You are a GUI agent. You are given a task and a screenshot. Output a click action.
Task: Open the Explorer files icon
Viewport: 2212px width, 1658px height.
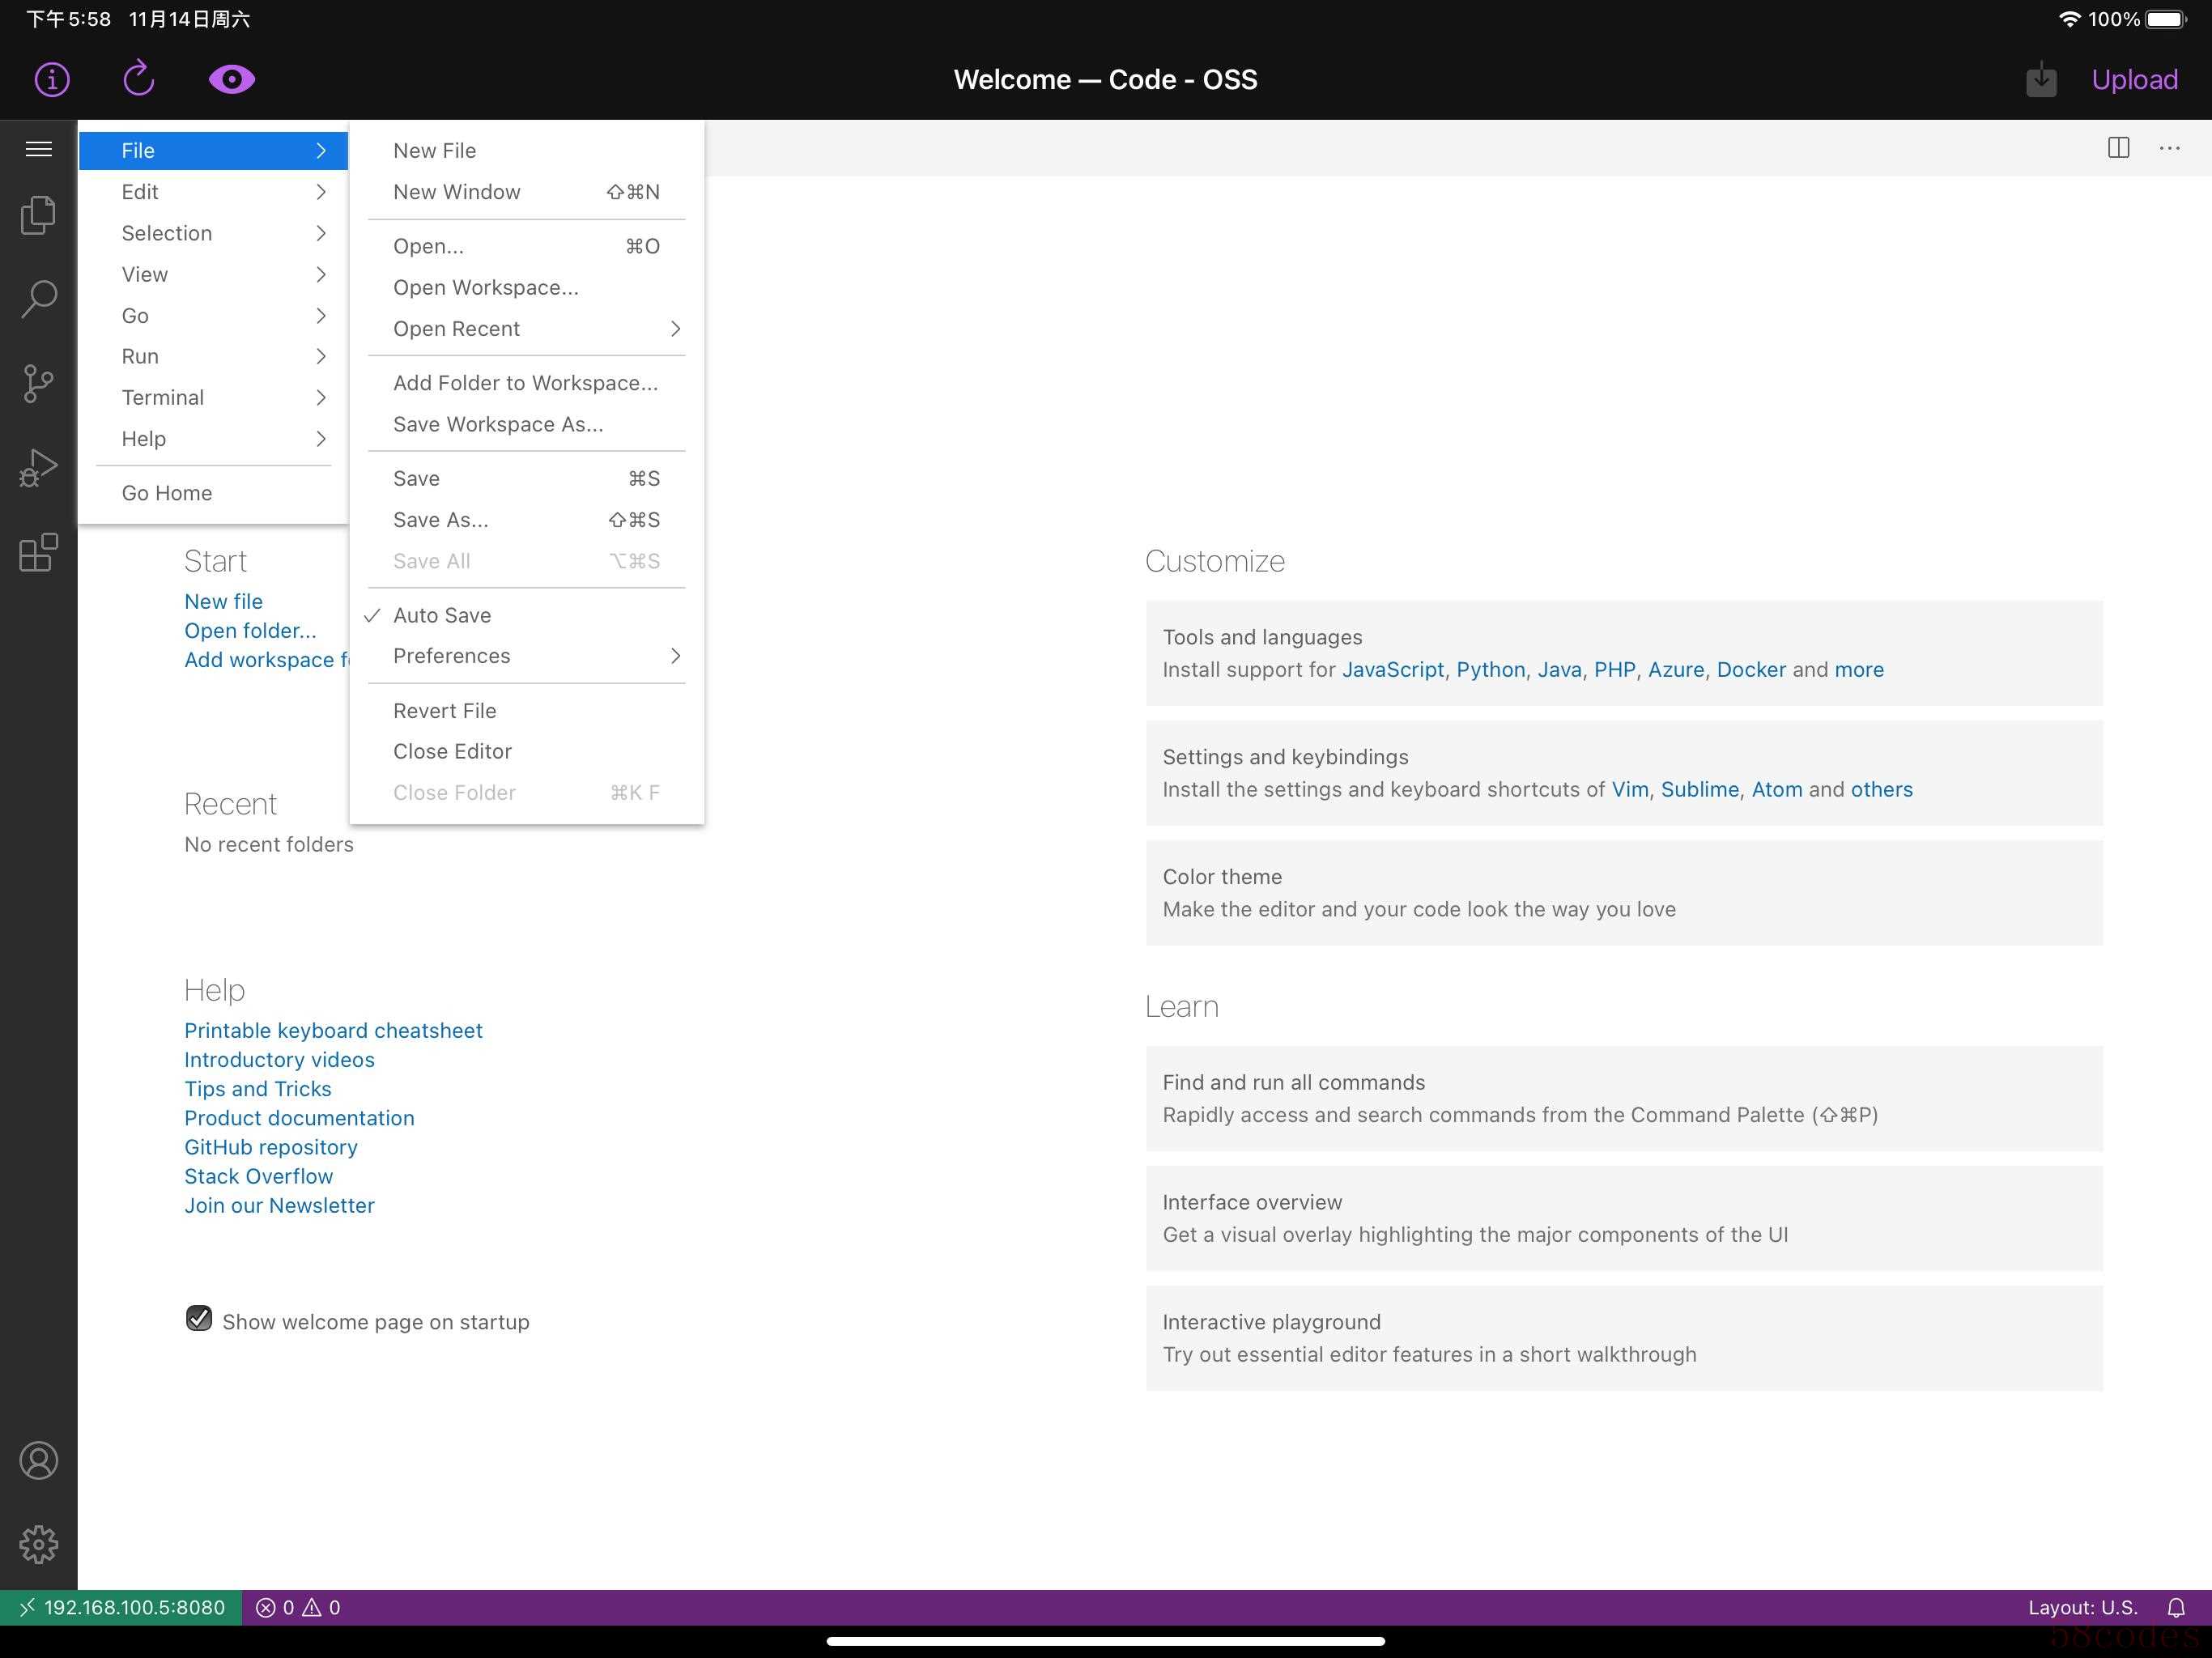point(39,215)
